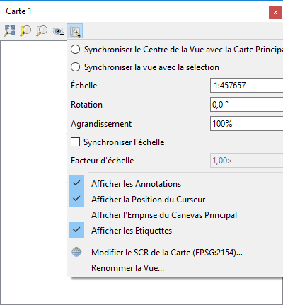The image size is (283, 305).
Task: Open the view settings toolbar dropdown
Action: 75,31
